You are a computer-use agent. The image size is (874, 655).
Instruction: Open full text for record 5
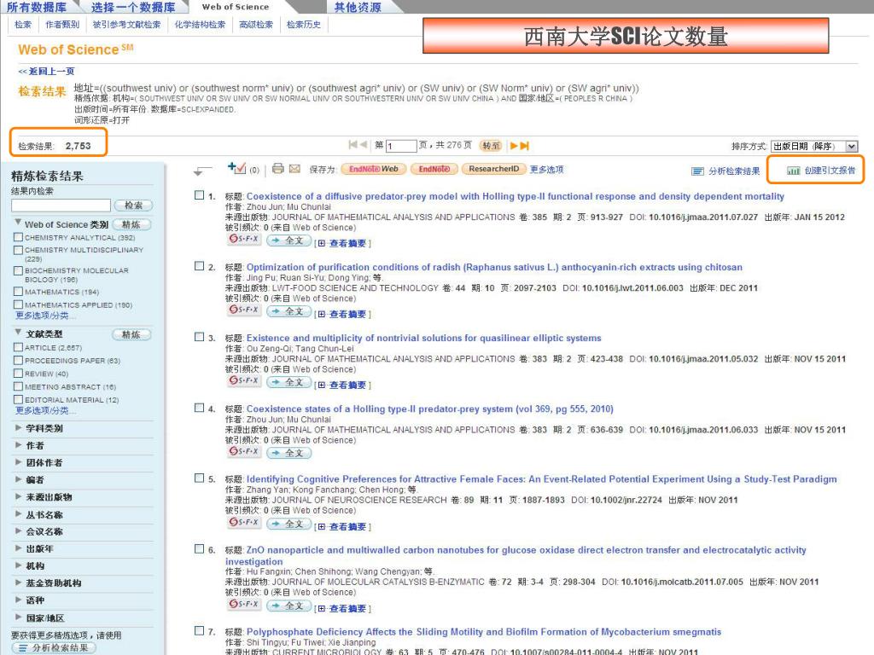click(288, 524)
